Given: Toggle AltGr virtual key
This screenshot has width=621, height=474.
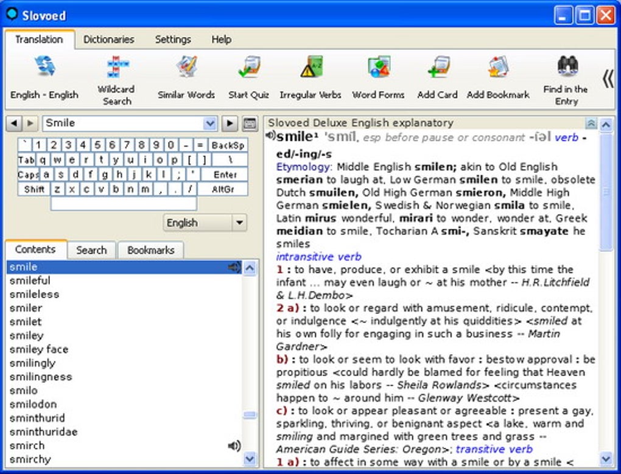Looking at the screenshot, I should tap(223, 189).
